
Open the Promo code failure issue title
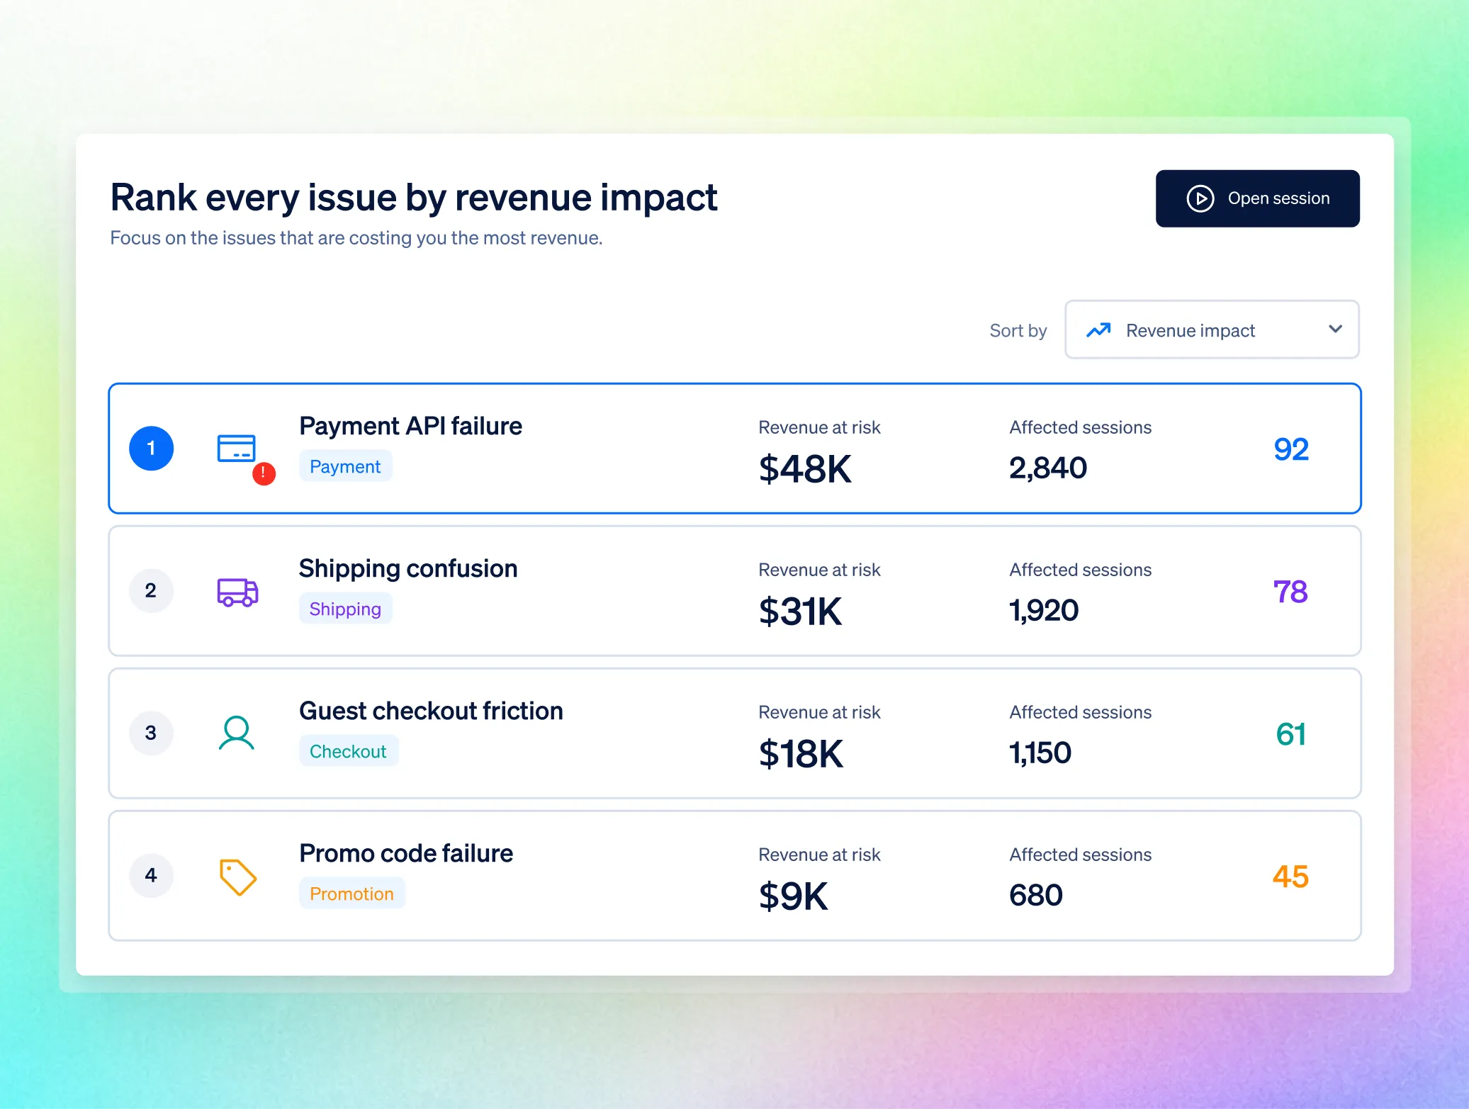(x=406, y=853)
